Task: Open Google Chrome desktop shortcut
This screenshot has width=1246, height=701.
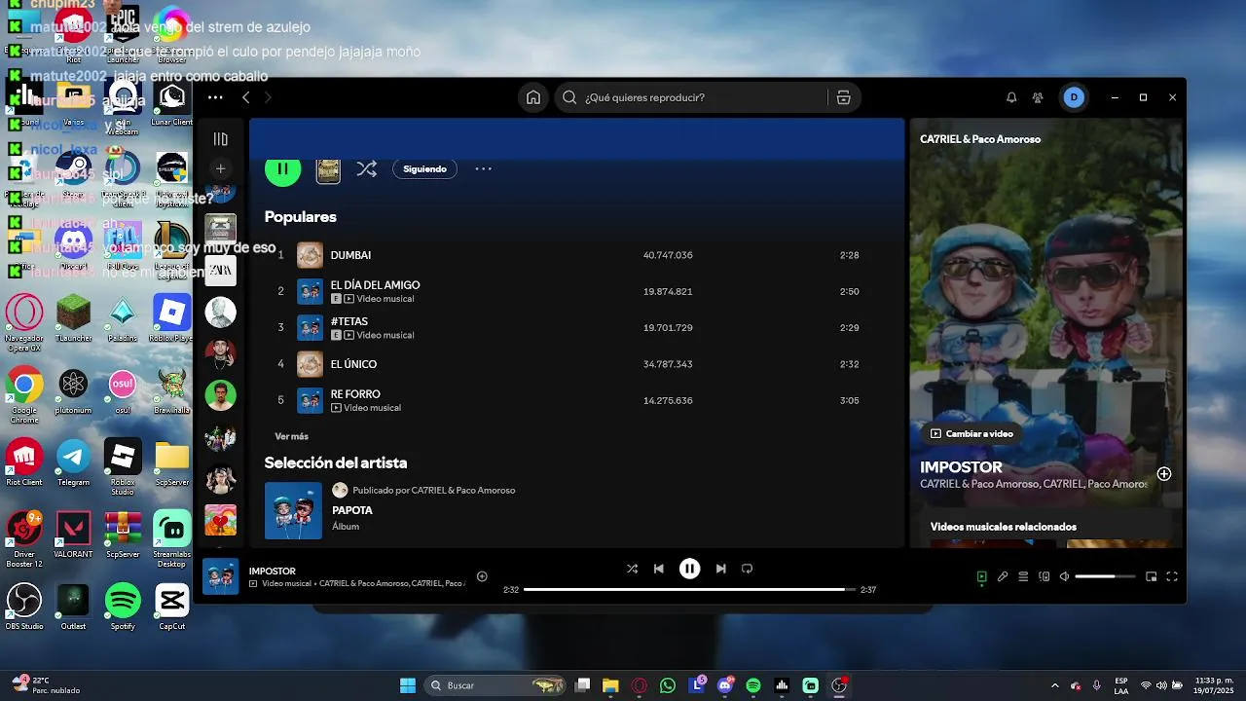Action: 24,394
